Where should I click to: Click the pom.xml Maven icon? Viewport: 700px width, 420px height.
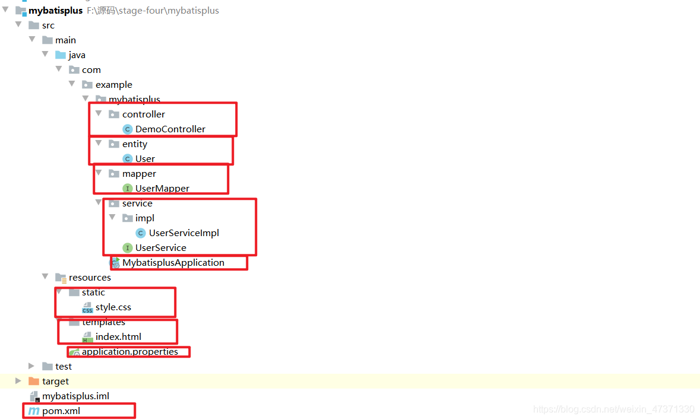[x=34, y=411]
